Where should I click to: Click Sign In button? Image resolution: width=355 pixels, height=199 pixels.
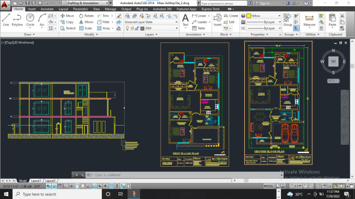click(x=263, y=3)
